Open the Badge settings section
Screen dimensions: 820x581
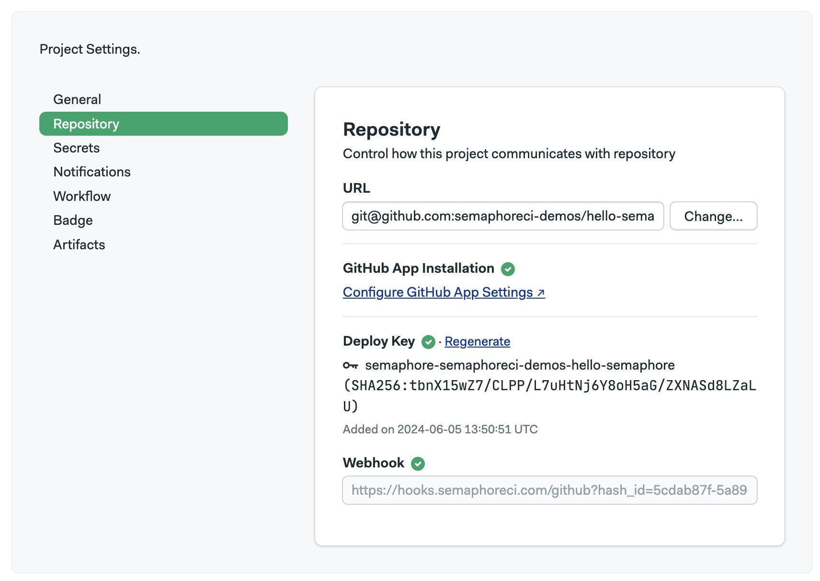[x=73, y=220]
